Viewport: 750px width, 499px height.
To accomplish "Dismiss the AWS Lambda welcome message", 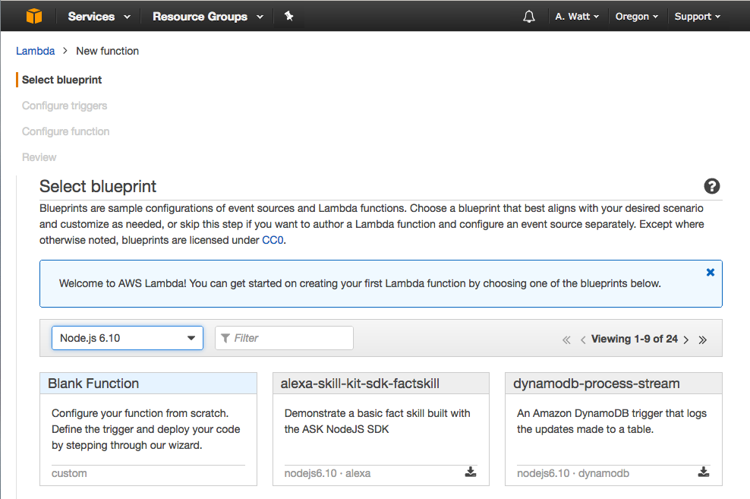I will (x=710, y=271).
